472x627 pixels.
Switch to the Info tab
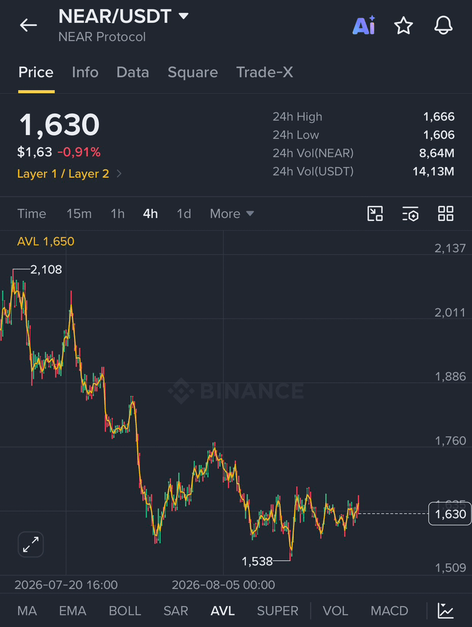[85, 72]
